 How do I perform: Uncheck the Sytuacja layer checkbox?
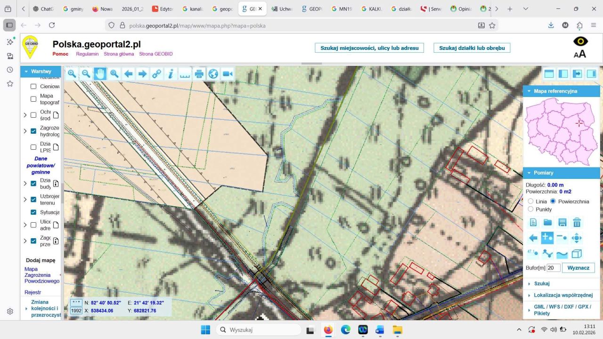coord(33,212)
